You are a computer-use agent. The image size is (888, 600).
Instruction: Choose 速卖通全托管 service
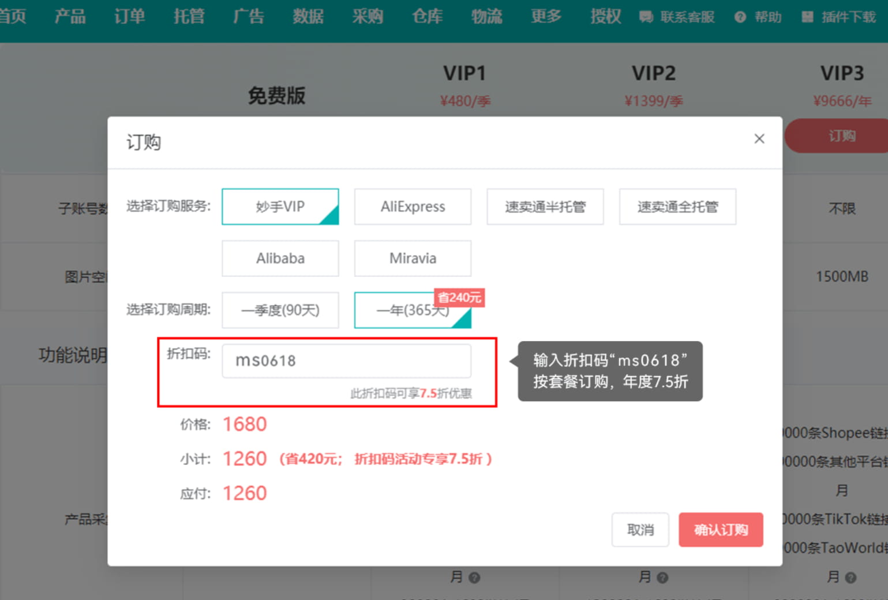[x=677, y=207]
